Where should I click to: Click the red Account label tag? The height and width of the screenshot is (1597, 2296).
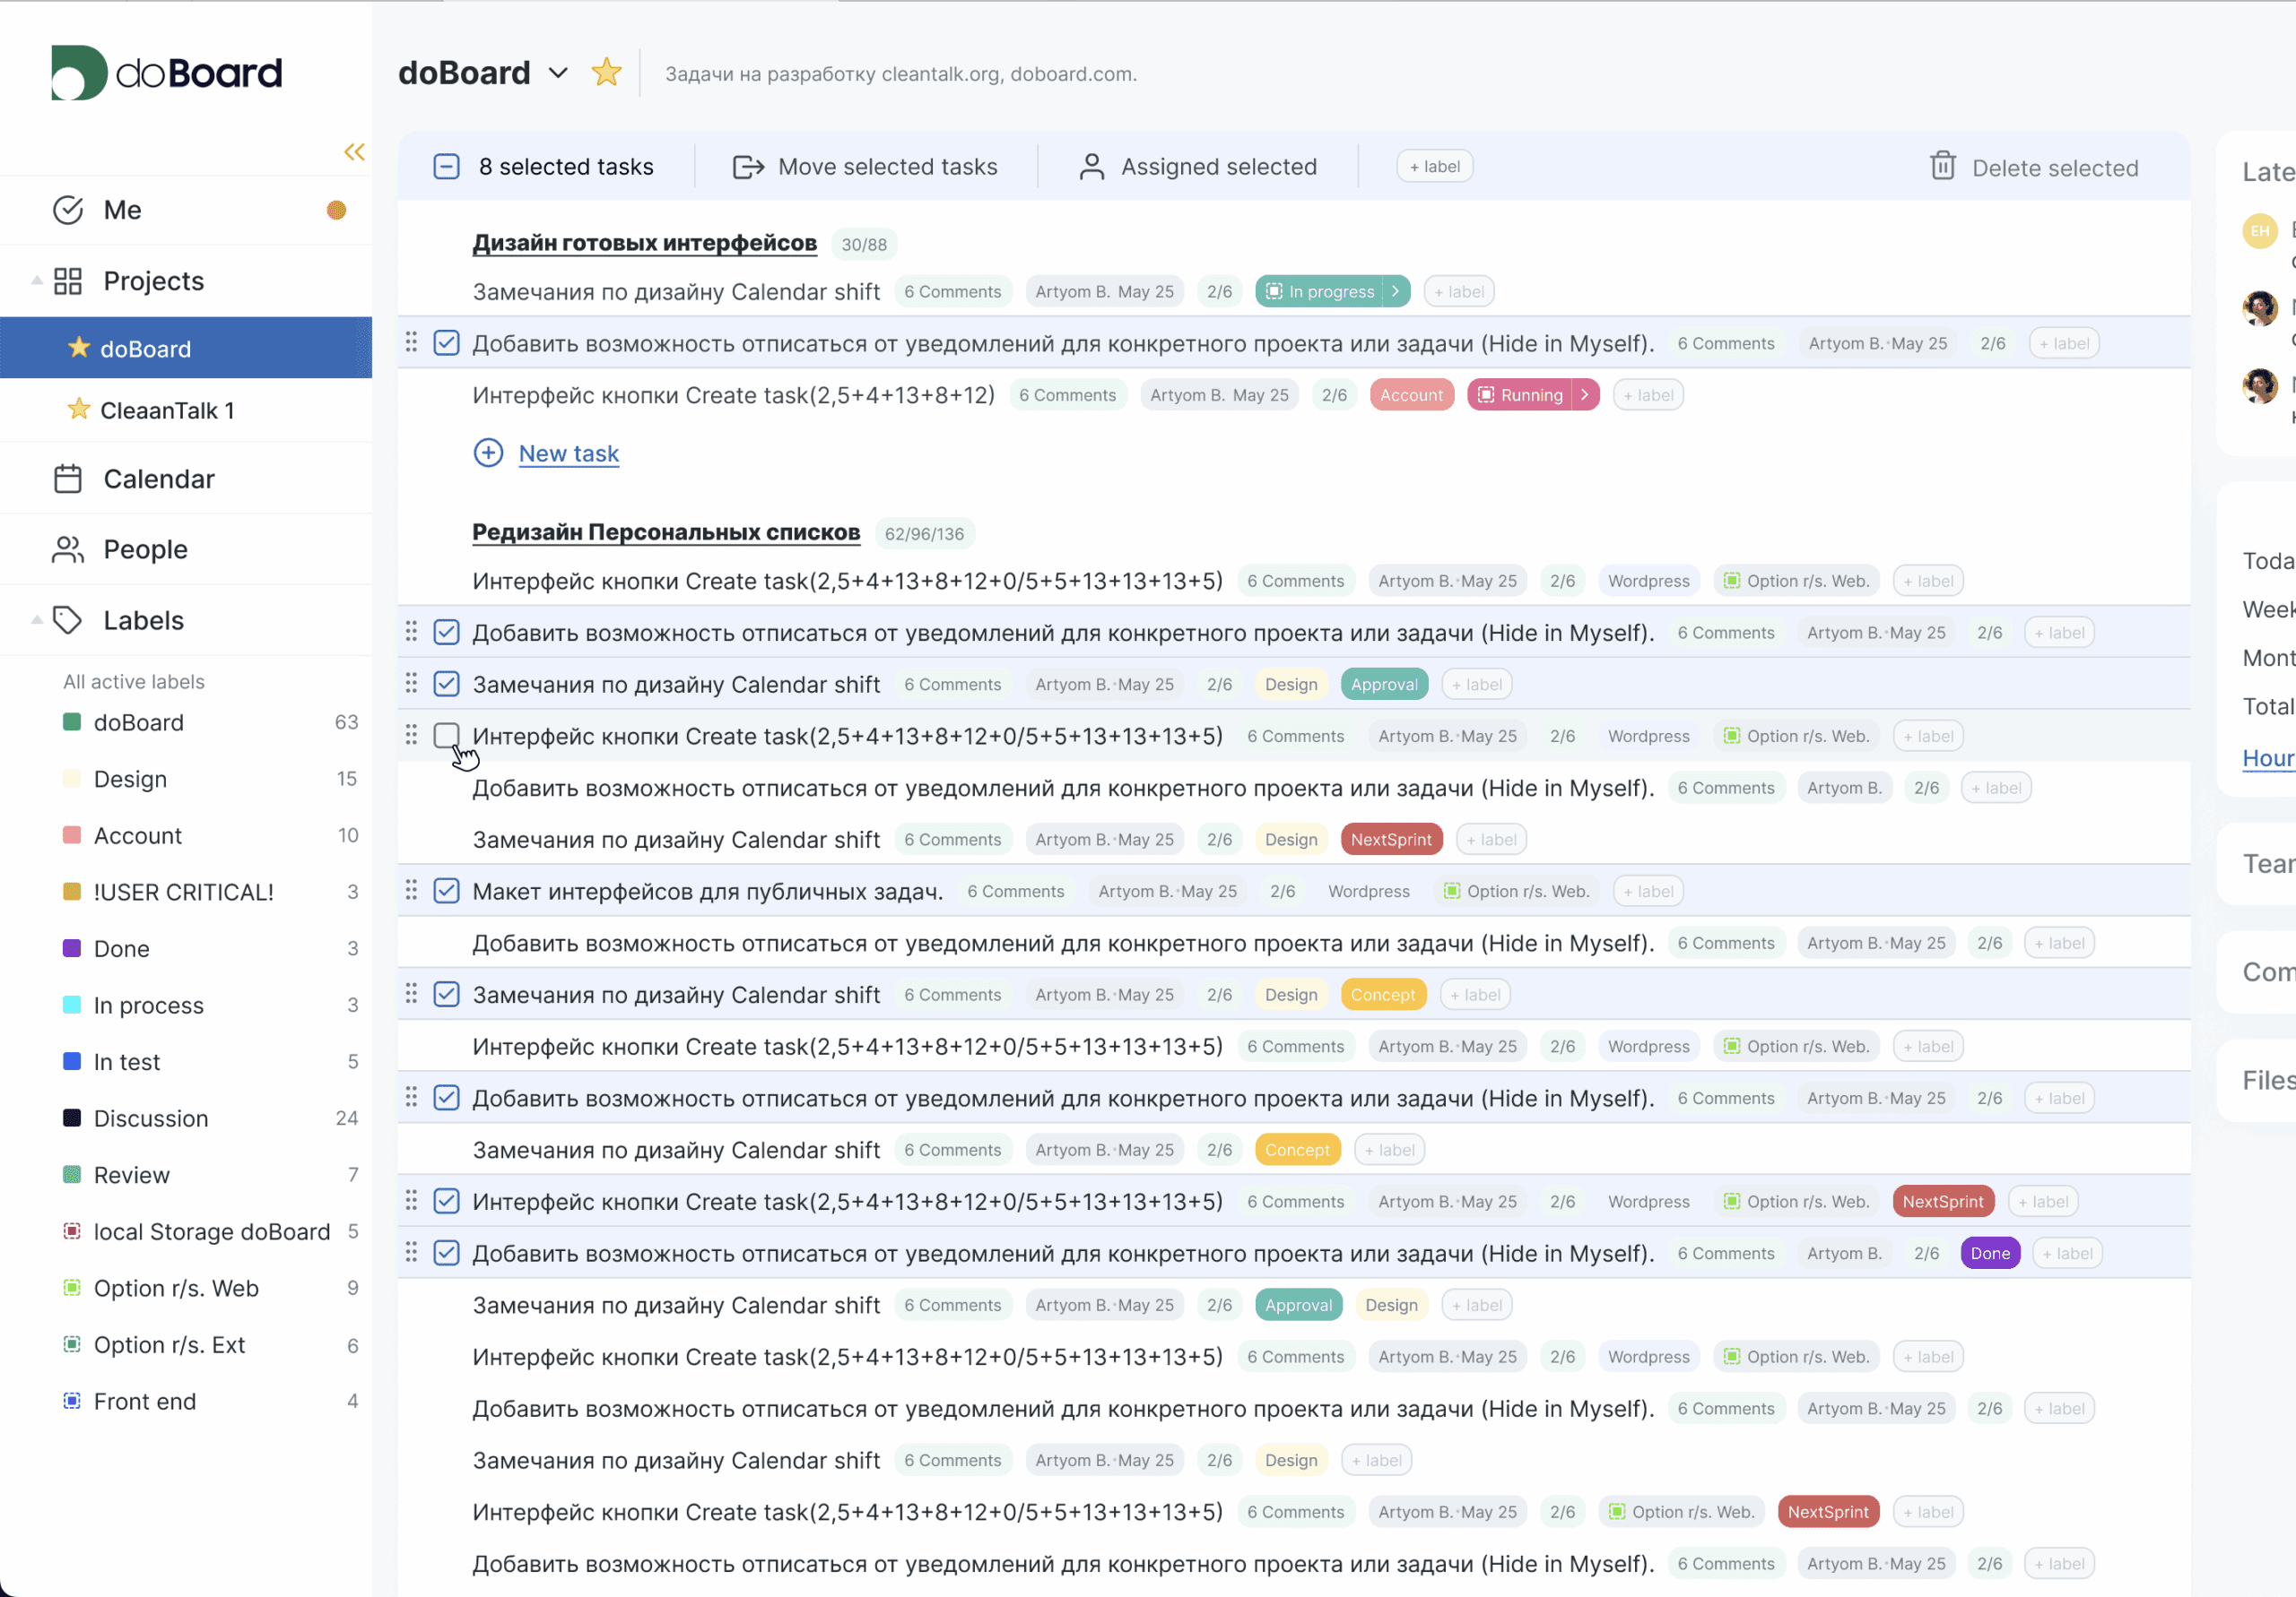coord(1410,394)
